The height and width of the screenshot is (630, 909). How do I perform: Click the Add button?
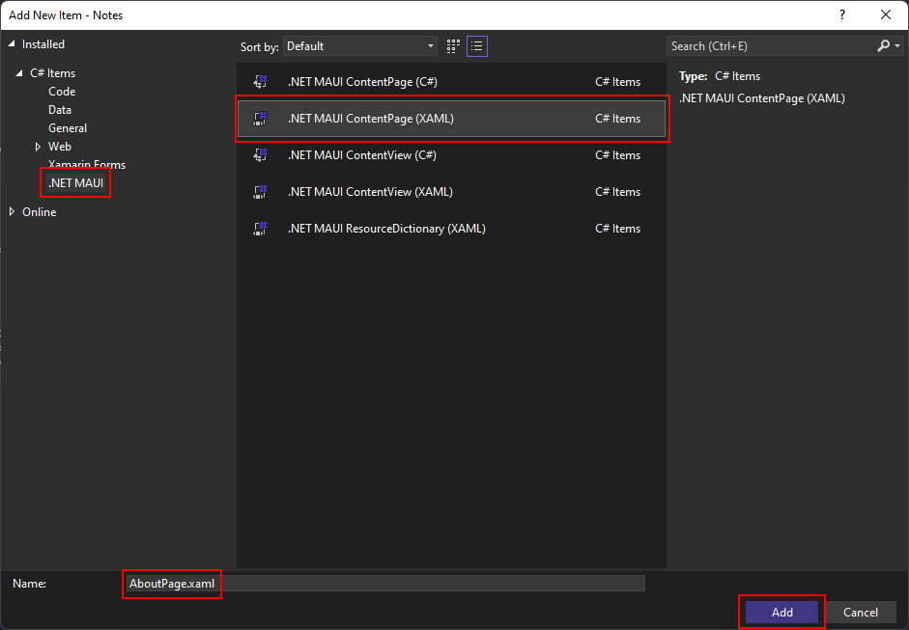click(x=781, y=612)
